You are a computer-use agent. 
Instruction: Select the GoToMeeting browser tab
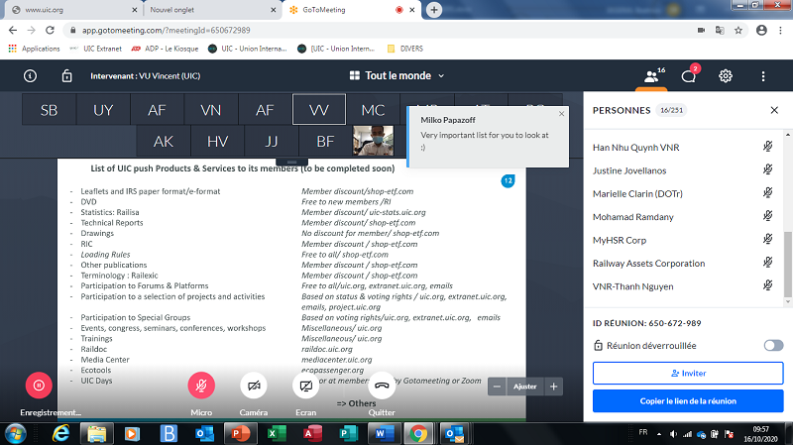coord(349,10)
